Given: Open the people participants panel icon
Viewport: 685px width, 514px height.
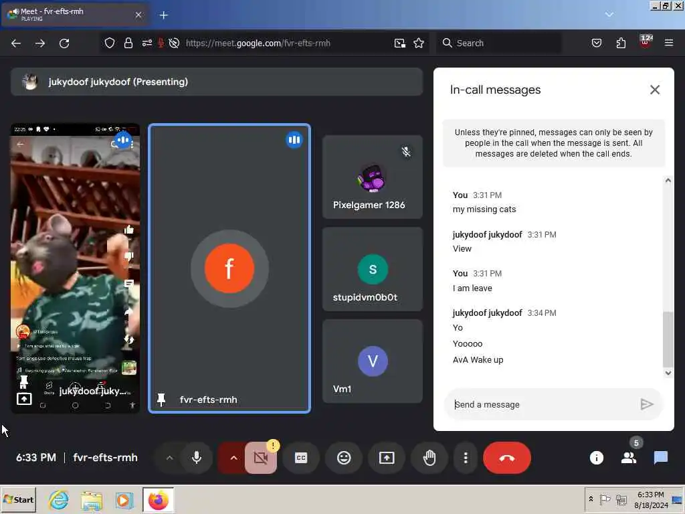Looking at the screenshot, I should [629, 458].
